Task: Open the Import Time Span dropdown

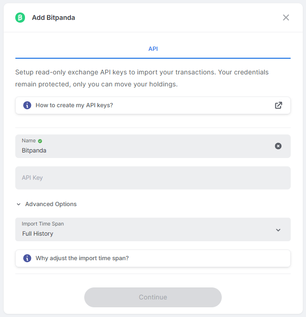Action: point(153,230)
